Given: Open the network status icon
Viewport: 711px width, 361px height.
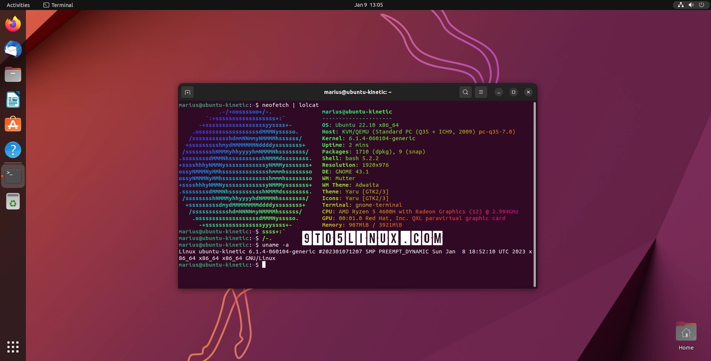Looking at the screenshot, I should pos(680,5).
